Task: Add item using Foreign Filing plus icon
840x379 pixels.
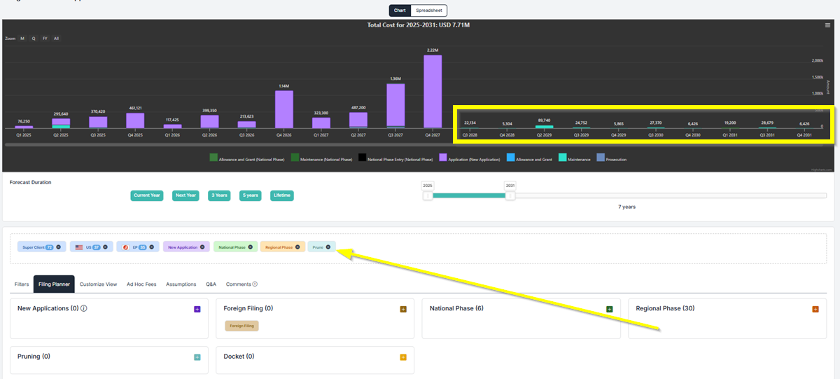Action: (x=403, y=309)
